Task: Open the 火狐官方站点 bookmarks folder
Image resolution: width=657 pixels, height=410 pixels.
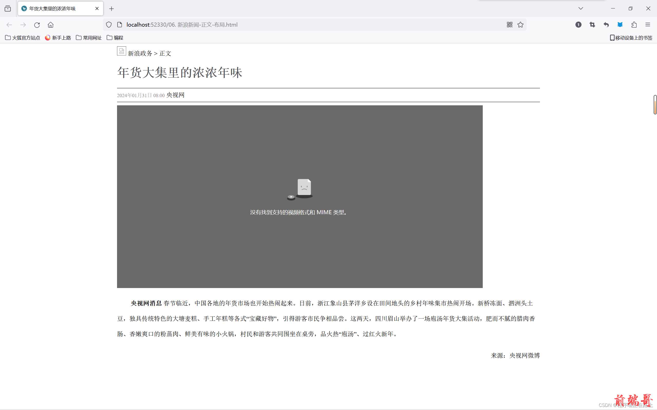Action: (x=23, y=38)
